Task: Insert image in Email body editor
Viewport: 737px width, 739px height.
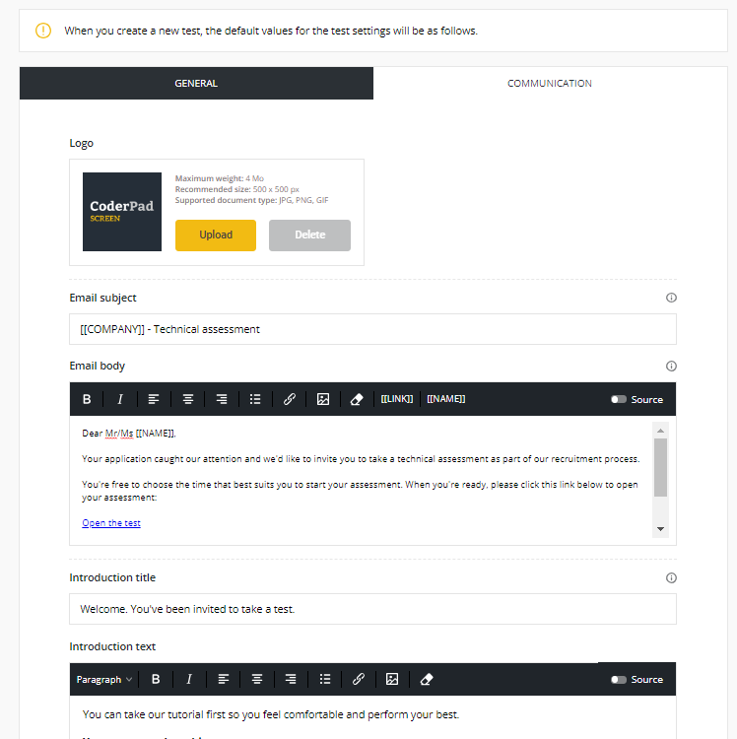Action: click(x=323, y=399)
